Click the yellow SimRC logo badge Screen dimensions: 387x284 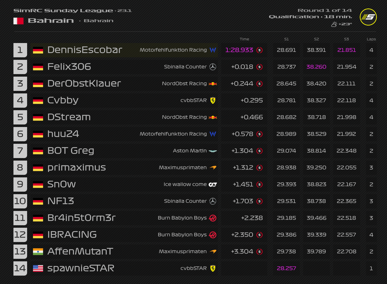[368, 17]
